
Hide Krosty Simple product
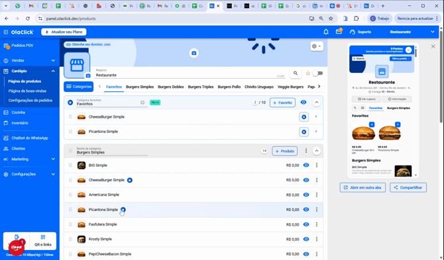click(x=306, y=239)
